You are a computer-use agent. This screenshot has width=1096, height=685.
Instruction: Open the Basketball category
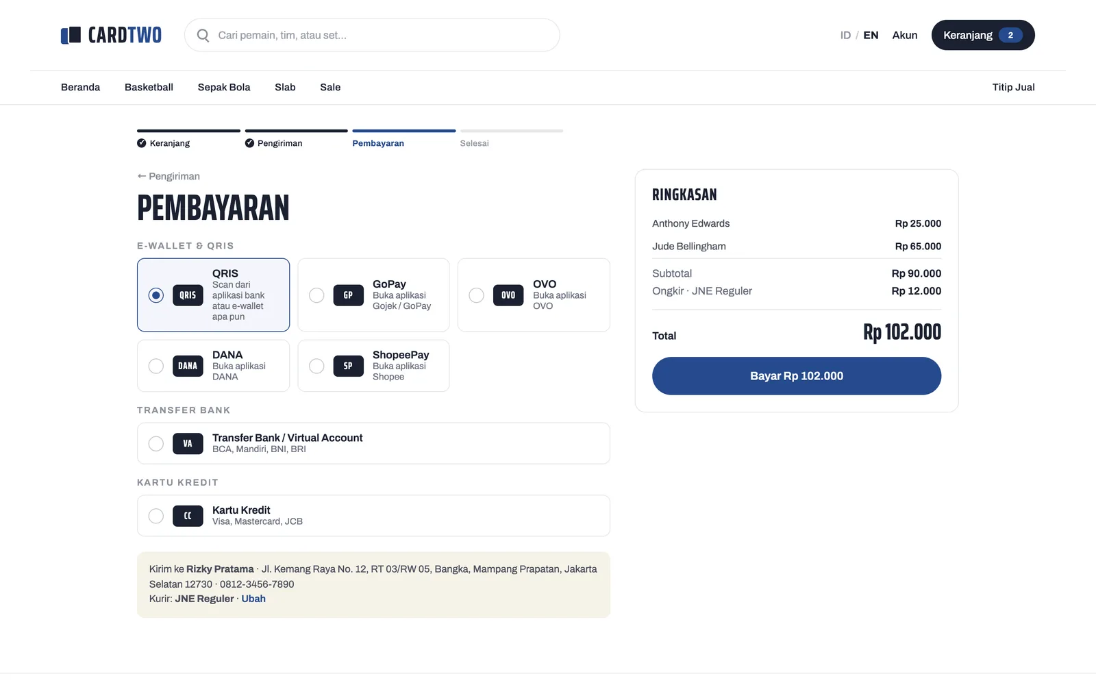pyautogui.click(x=149, y=87)
